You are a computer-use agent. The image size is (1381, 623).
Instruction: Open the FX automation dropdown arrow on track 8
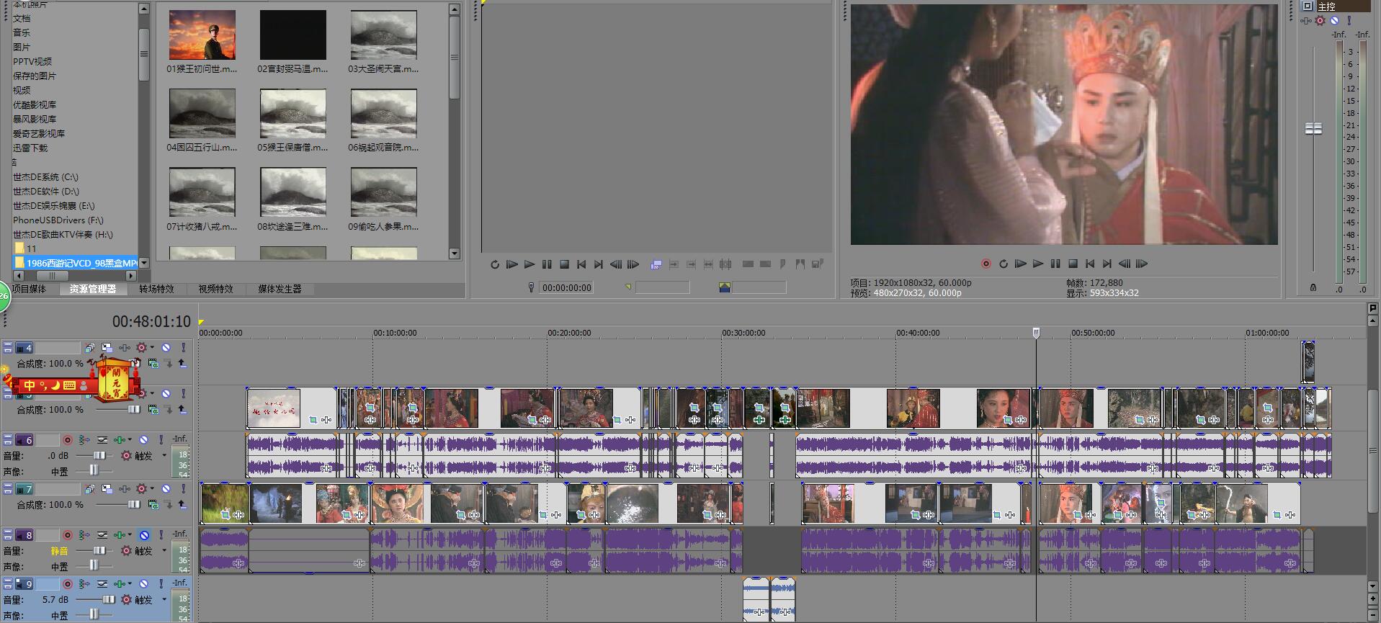point(130,535)
